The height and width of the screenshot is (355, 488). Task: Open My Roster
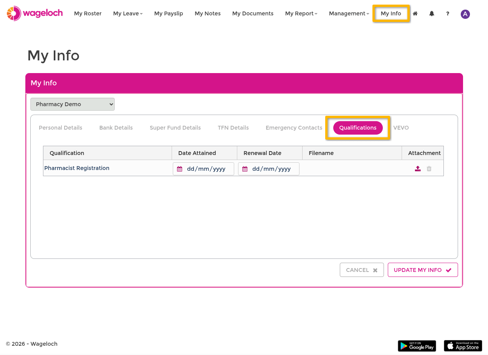coord(88,13)
